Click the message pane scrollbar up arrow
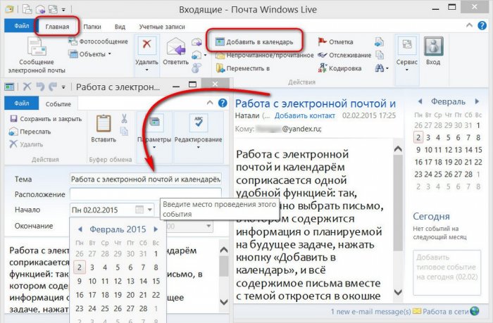The height and width of the screenshot is (323, 493). tap(398, 148)
